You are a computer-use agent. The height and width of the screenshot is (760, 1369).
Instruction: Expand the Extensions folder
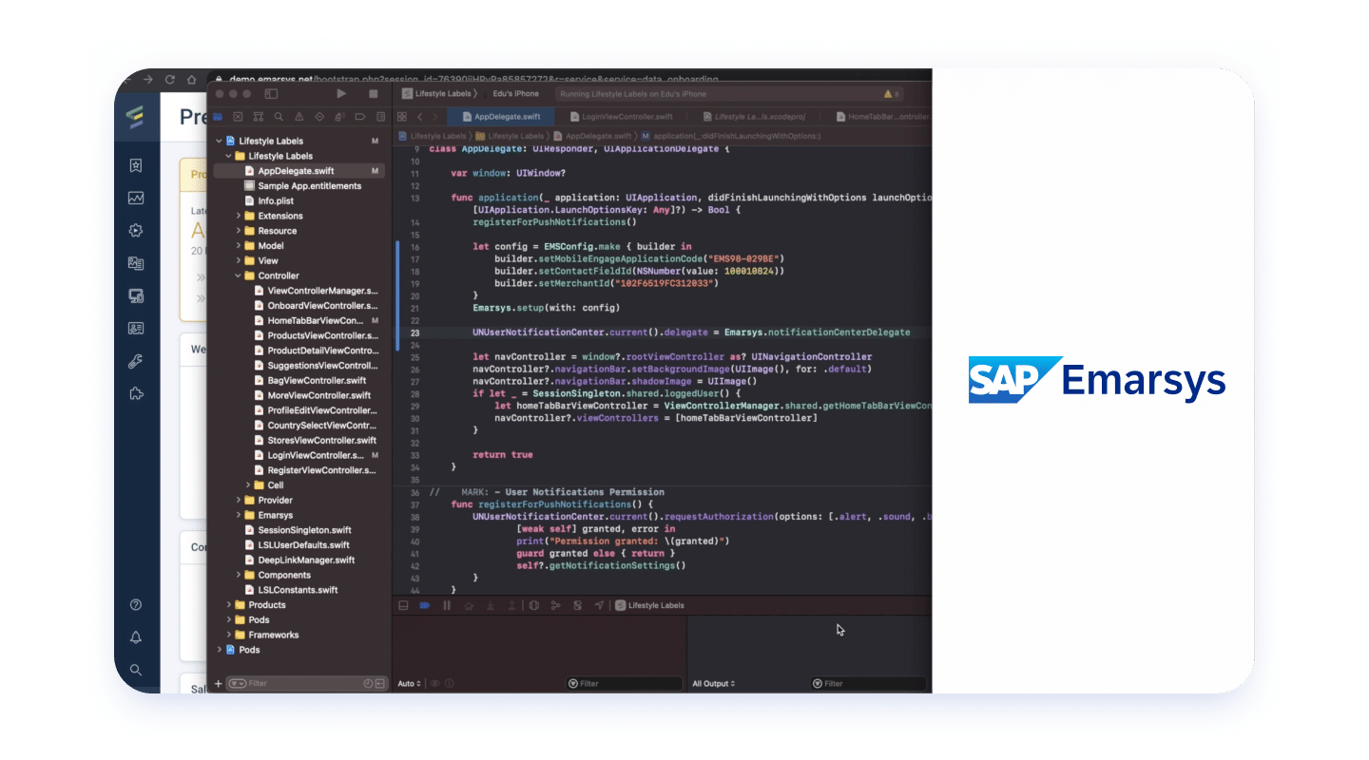[240, 216]
